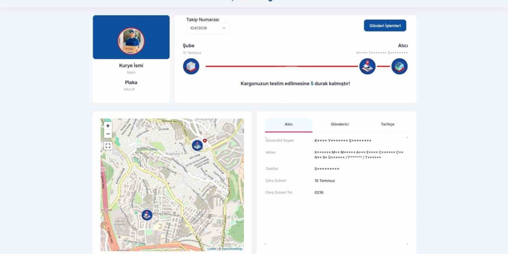Click the recipient building icon under Alıcı
The width and height of the screenshot is (508, 254).
click(x=399, y=66)
